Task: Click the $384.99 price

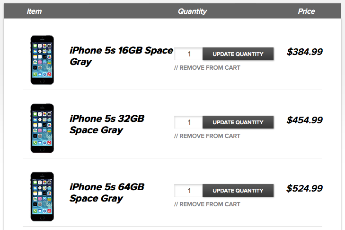Action: point(304,52)
